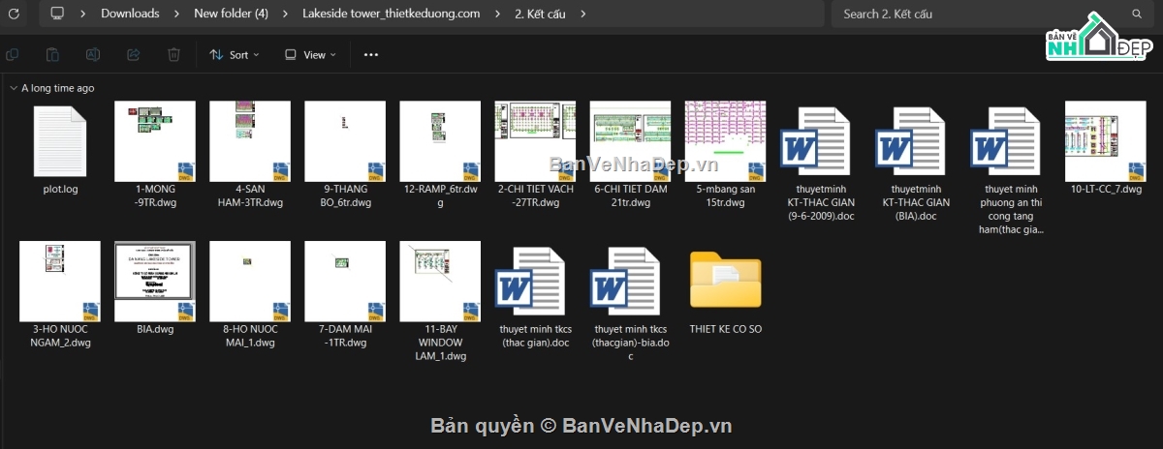Click the copy icon in toolbar
This screenshot has width=1163, height=449.
pos(13,55)
